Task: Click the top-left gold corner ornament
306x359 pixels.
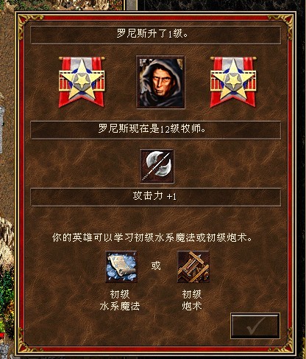Action: (28, 24)
